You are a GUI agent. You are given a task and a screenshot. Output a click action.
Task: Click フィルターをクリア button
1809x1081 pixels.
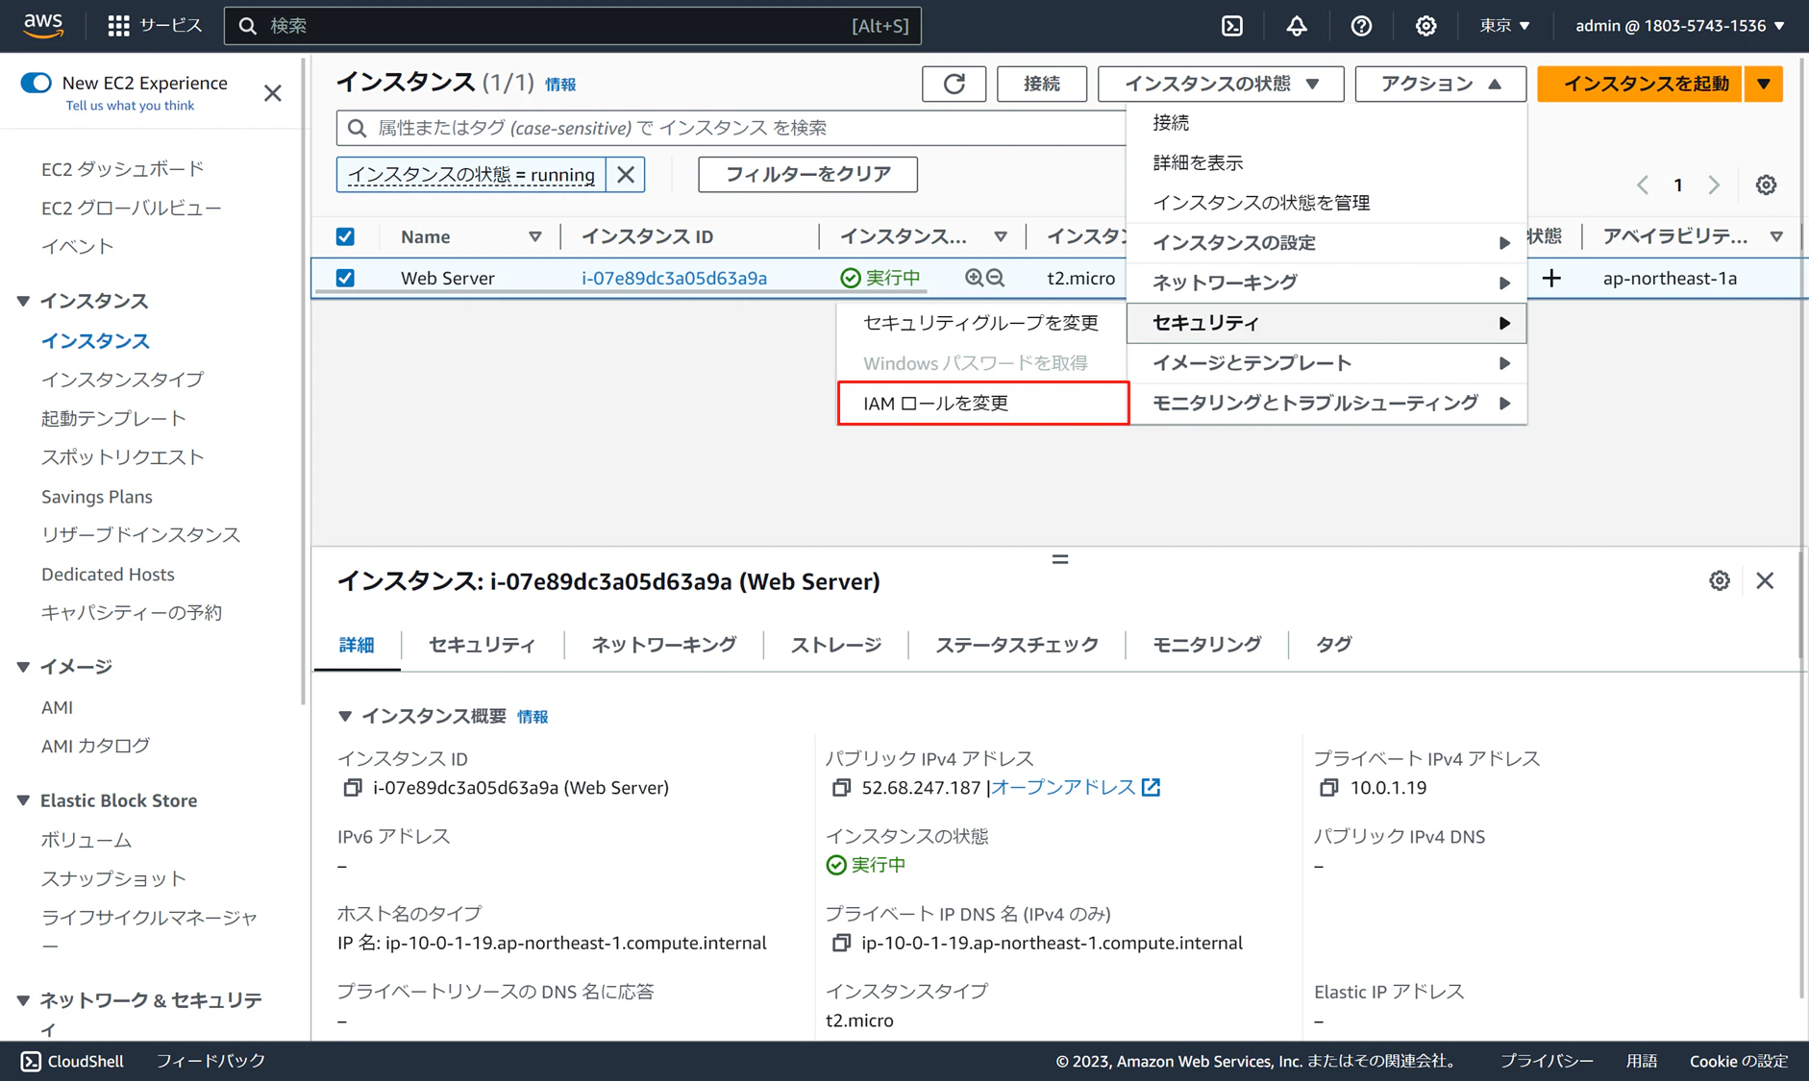807,174
